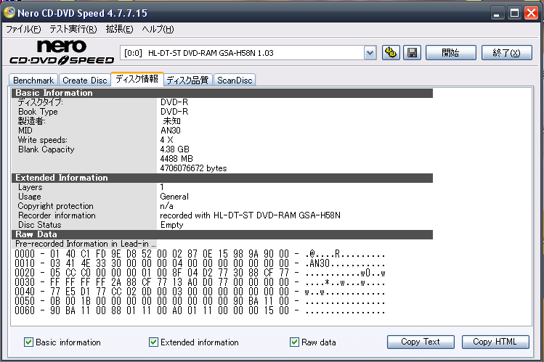
Task: Click the options wrench icon button
Action: [391, 53]
